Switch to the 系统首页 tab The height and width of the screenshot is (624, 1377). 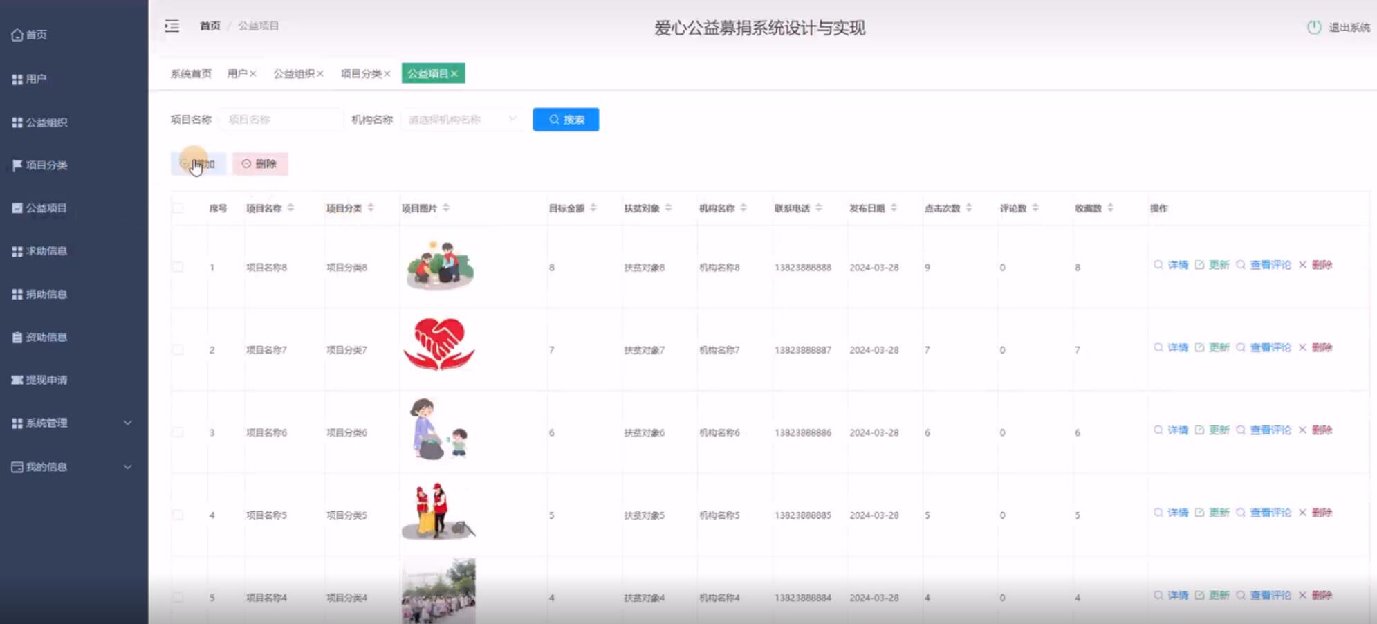coord(191,73)
